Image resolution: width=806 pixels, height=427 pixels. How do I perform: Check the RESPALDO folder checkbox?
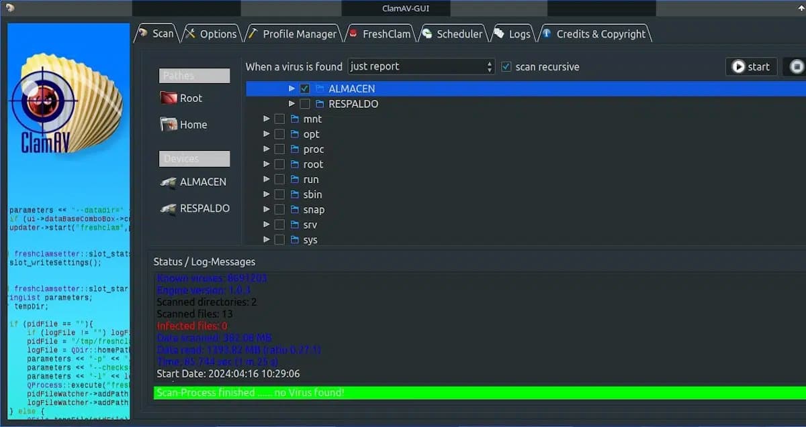pyautogui.click(x=305, y=104)
